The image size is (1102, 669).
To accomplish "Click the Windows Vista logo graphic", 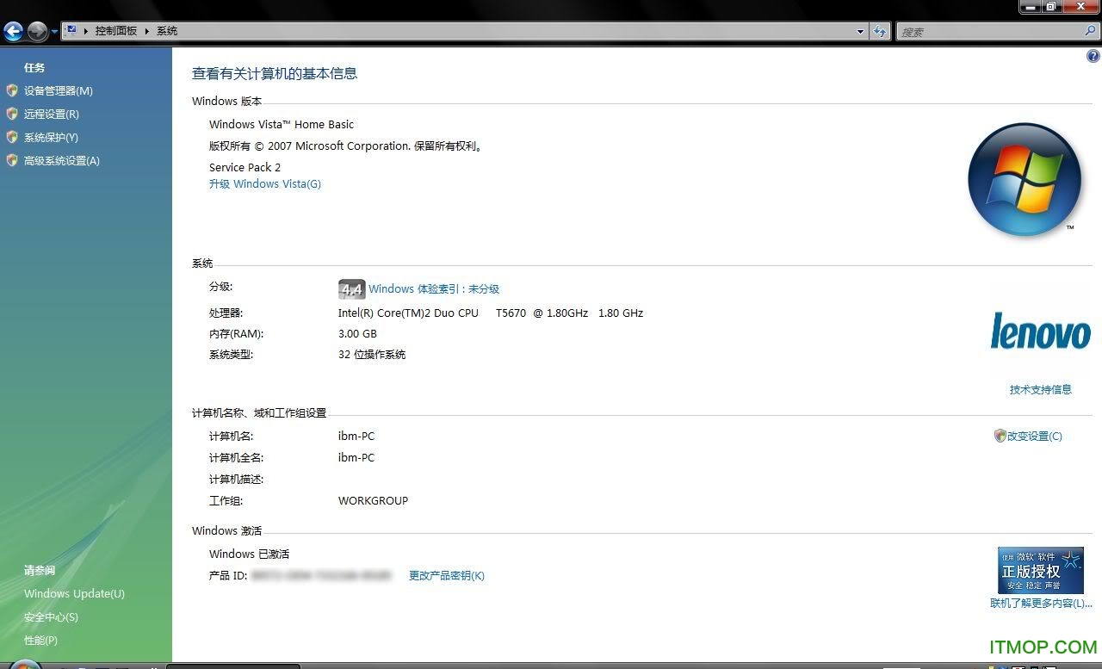I will [1025, 179].
